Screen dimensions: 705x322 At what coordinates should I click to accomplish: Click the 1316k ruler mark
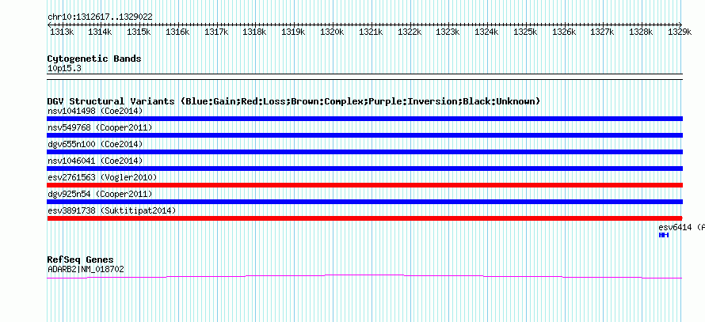177,32
